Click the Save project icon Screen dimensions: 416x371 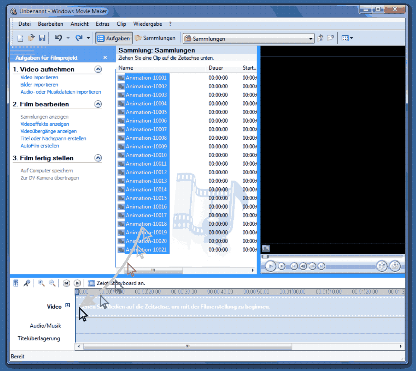pos(42,38)
